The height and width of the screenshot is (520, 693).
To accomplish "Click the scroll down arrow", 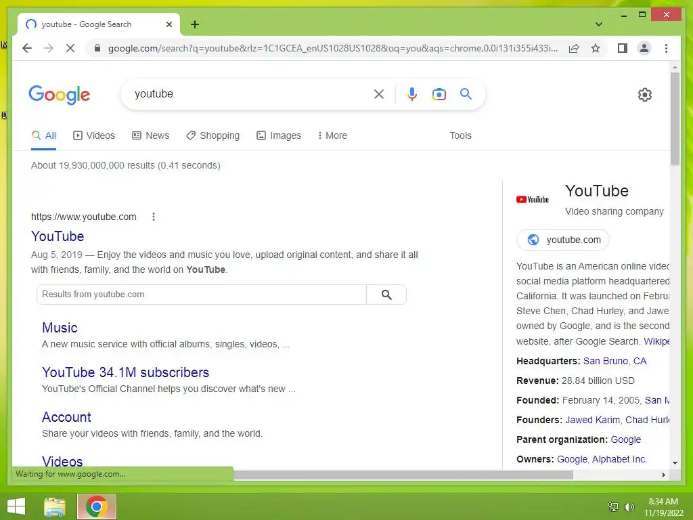I will click(675, 462).
